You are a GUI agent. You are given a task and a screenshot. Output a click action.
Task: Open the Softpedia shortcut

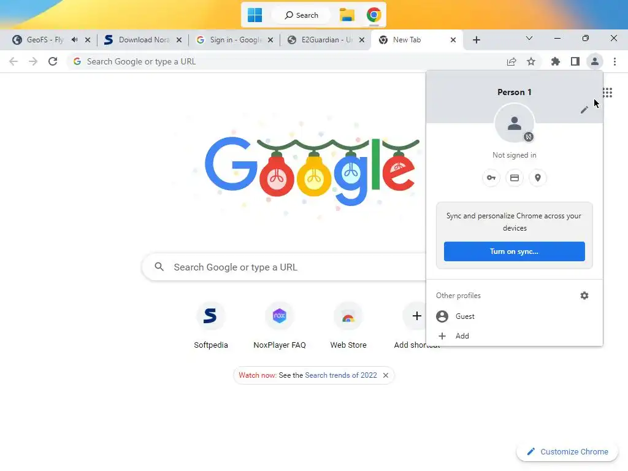[x=211, y=326]
